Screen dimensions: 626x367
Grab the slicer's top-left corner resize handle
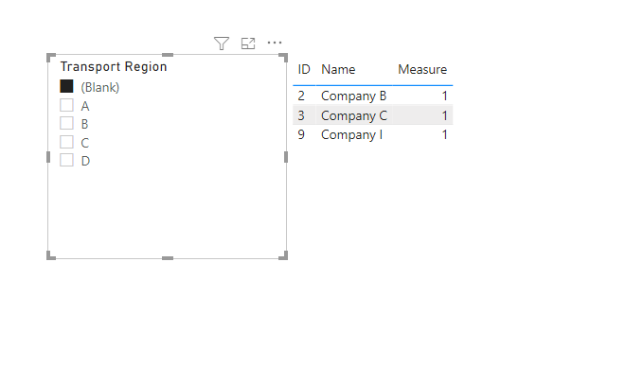pos(51,57)
